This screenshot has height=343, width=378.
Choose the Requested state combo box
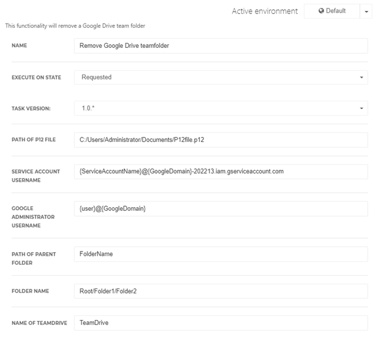[x=221, y=78]
